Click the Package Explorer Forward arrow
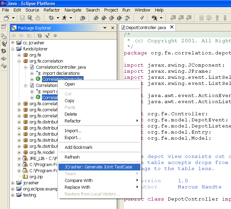The image size is (231, 209). point(21,36)
